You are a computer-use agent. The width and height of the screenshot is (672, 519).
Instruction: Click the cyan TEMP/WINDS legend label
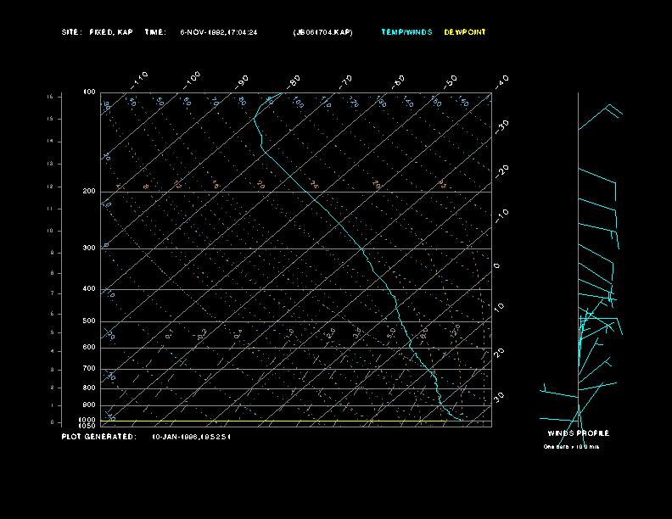406,32
